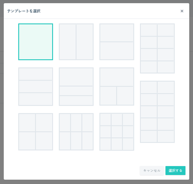This screenshot has width=193, height=184.
Task: Click the right column of the two-column template
Action: [85, 42]
